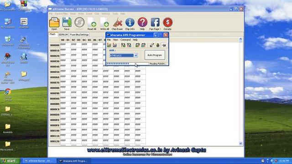The width and height of the screenshot is (292, 164).
Task: Click scroll up arrow of Flash grid
Action: [240, 39]
